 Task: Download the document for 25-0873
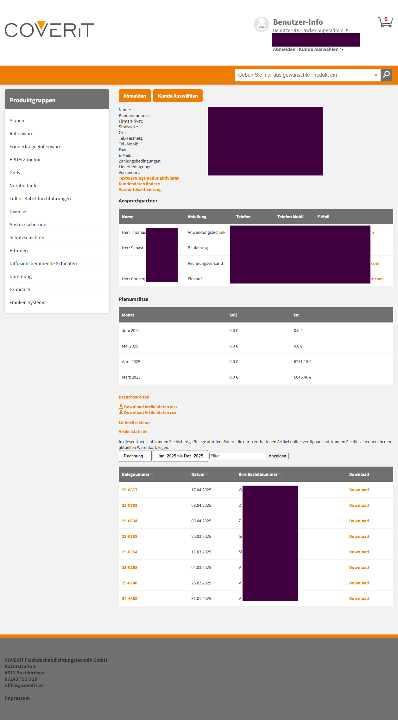click(x=359, y=490)
